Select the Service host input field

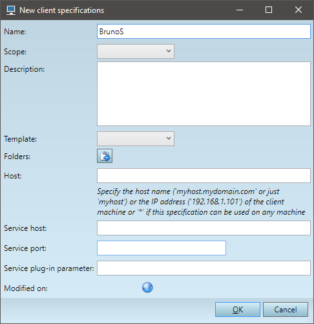pyautogui.click(x=204, y=228)
